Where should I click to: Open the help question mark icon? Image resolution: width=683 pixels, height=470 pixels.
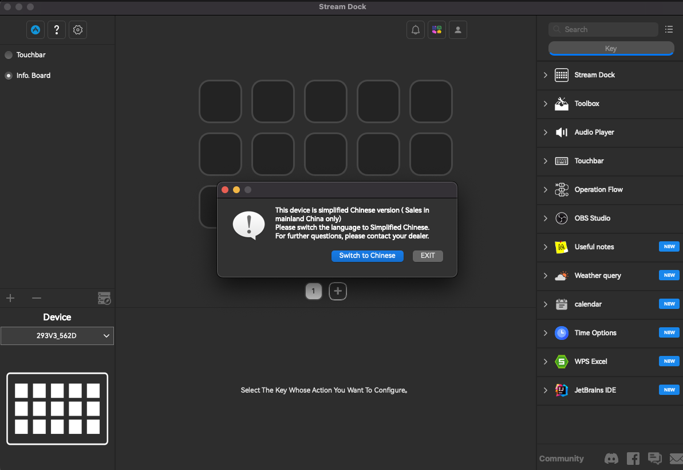point(57,30)
